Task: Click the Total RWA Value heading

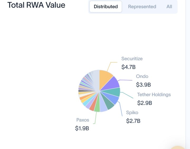Action: [x=36, y=5]
